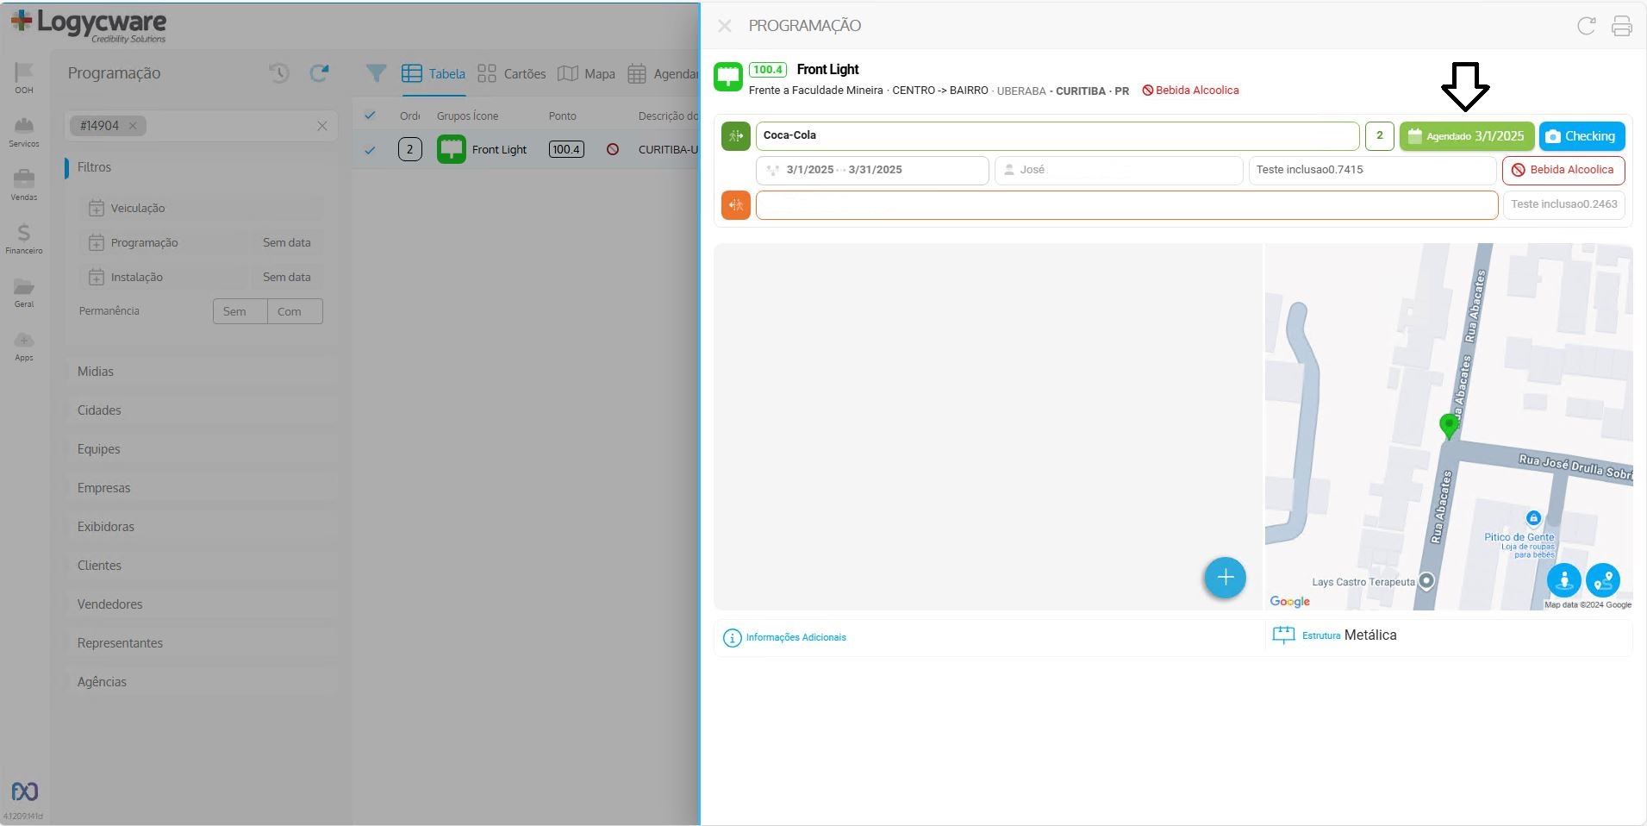Expand the Midias filter section
Image resolution: width=1647 pixels, height=826 pixels.
coord(200,372)
